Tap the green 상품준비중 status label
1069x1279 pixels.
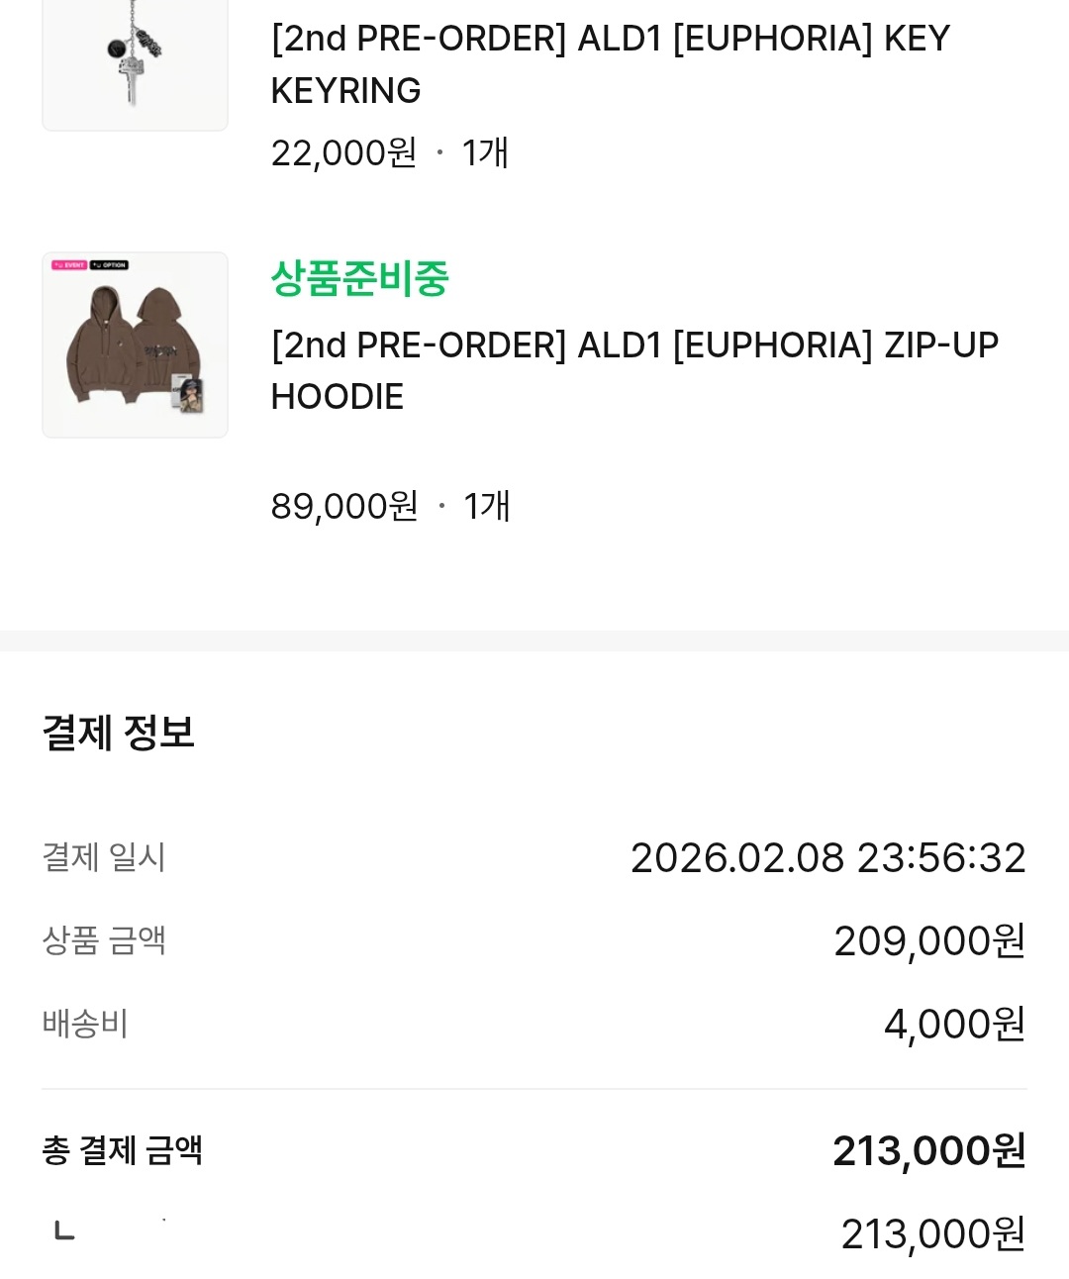(x=360, y=278)
